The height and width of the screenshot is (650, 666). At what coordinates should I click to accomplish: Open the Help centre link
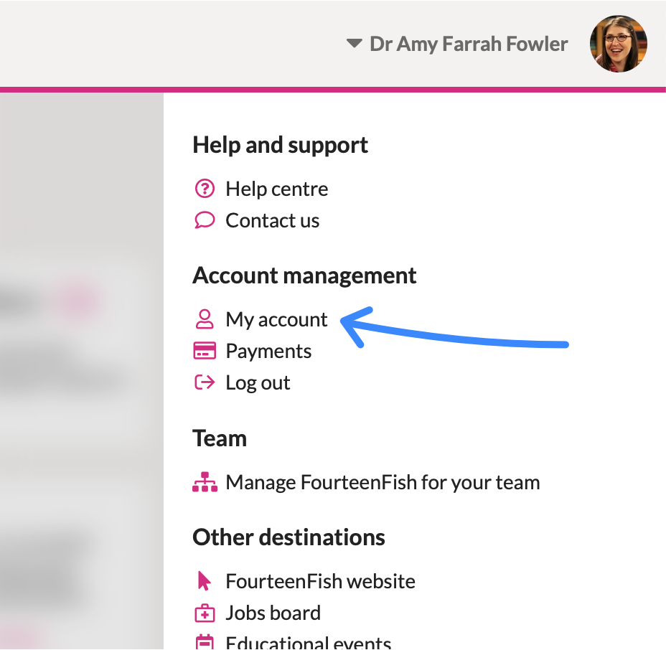pyautogui.click(x=276, y=189)
